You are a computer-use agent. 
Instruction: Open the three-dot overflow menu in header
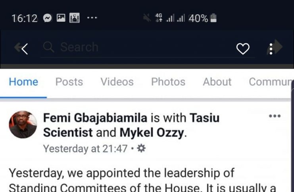271,49
